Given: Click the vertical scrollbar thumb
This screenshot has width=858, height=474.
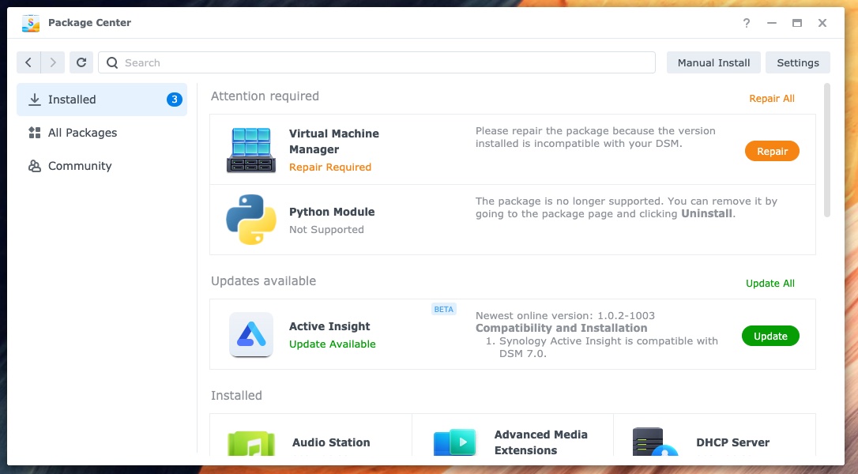Looking at the screenshot, I should 827,150.
